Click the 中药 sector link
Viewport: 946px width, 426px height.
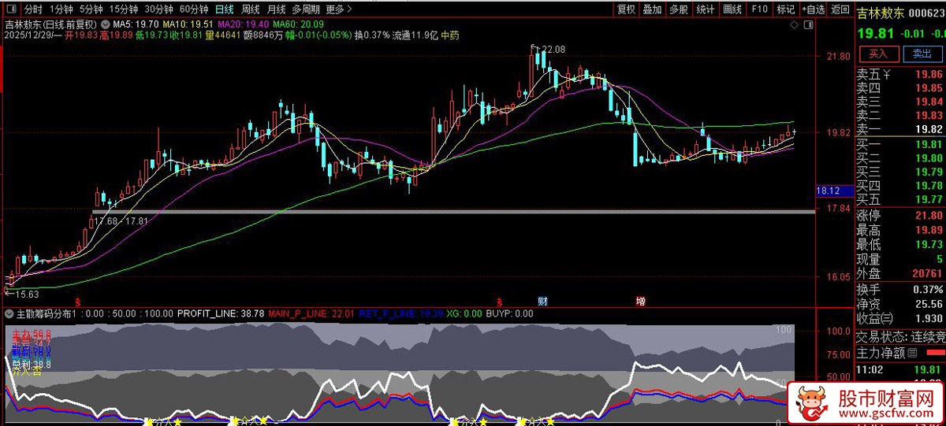(x=449, y=35)
